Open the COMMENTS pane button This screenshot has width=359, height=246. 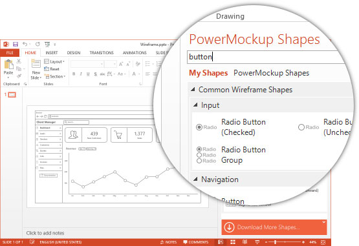coord(196,242)
